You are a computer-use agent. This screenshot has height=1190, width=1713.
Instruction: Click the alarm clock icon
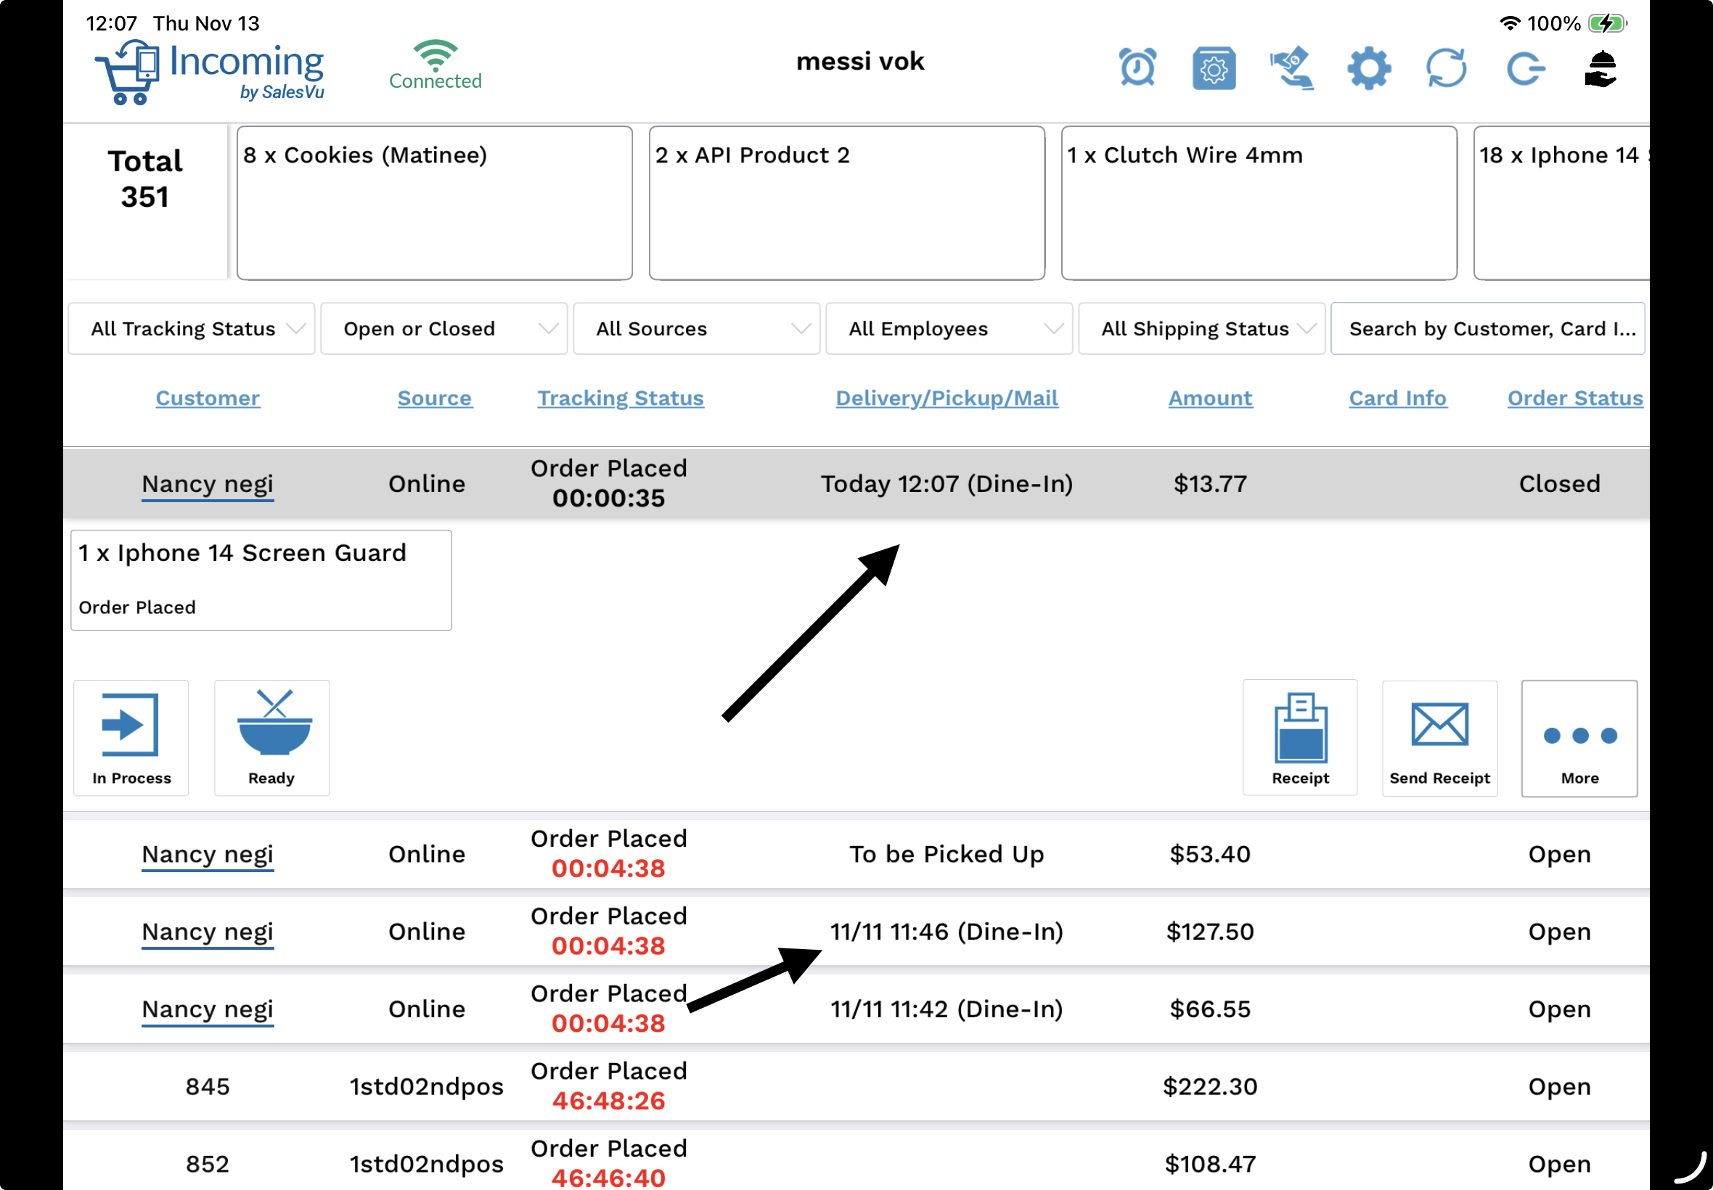(x=1137, y=68)
